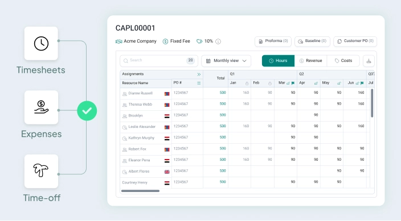Image resolution: width=401 pixels, height=221 pixels.
Task: Click the dollar icon next to Fixed Fee
Action: tap(165, 41)
